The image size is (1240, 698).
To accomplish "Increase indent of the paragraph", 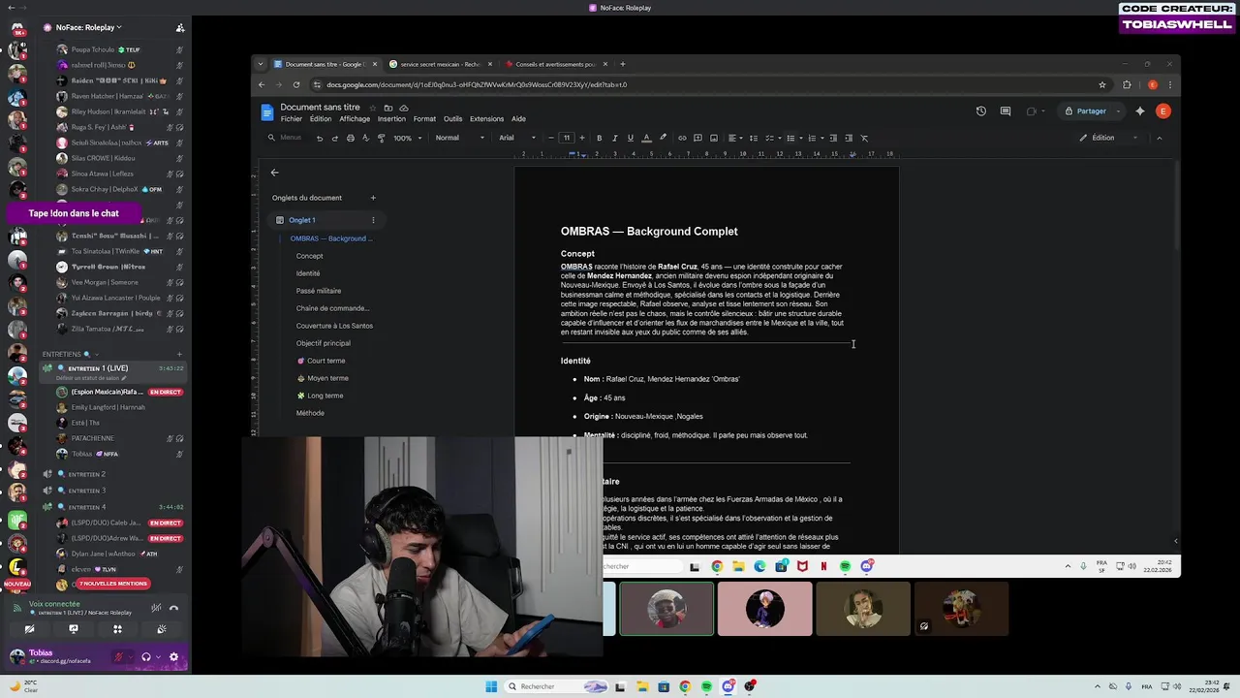I will [x=849, y=138].
